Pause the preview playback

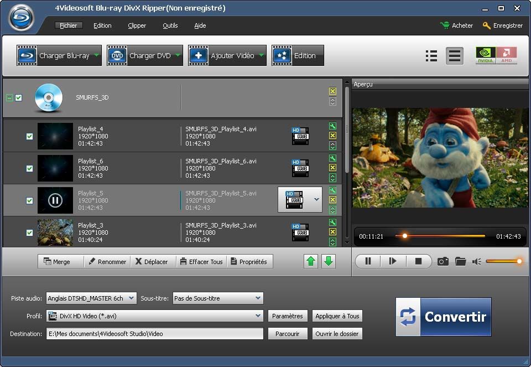coord(368,261)
